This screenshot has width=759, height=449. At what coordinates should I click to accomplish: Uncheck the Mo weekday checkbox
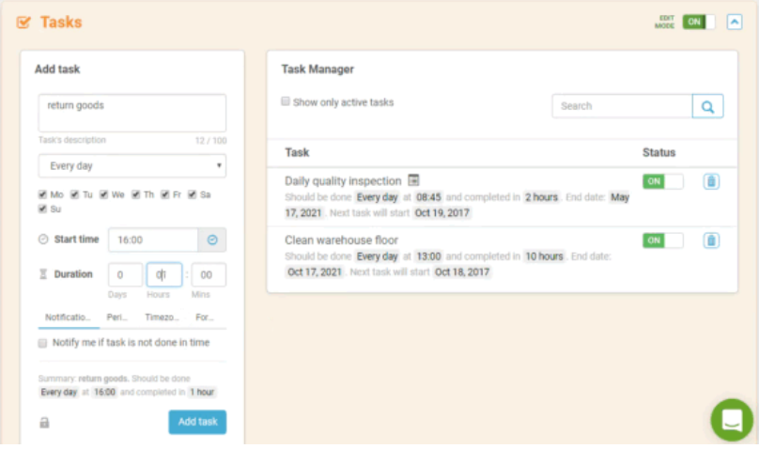42,194
